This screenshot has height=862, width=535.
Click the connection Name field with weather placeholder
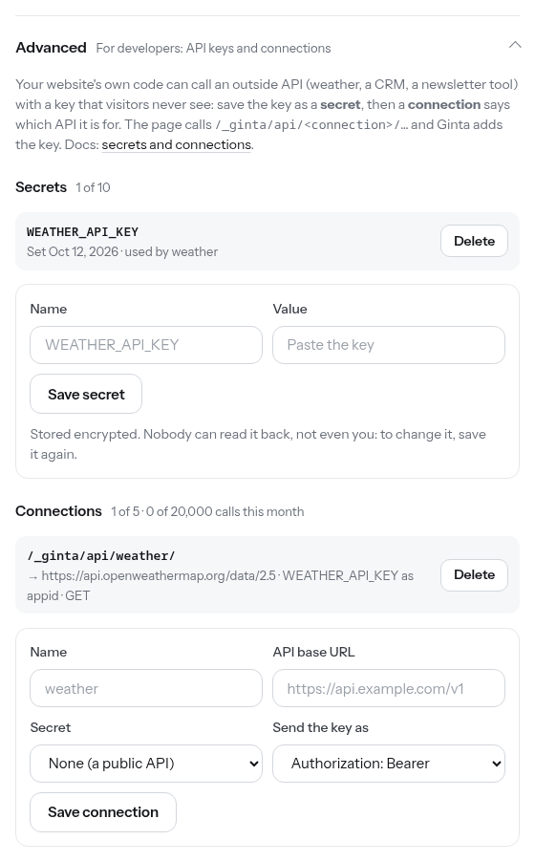[146, 688]
